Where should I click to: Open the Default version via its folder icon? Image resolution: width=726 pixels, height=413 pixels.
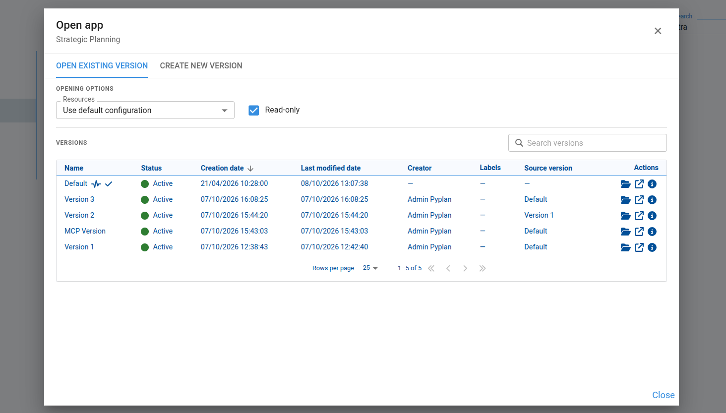click(x=625, y=184)
